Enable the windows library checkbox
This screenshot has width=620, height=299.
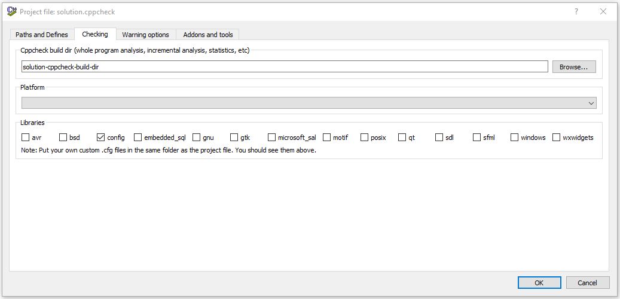pyautogui.click(x=514, y=137)
